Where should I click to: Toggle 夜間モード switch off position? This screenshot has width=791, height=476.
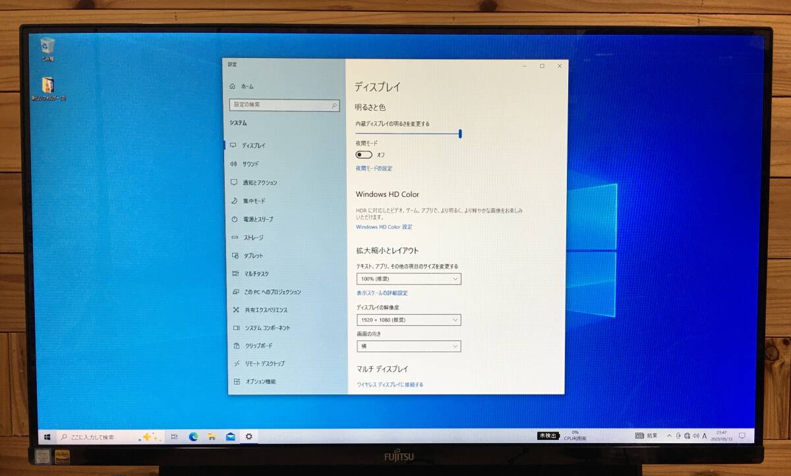[x=363, y=154]
